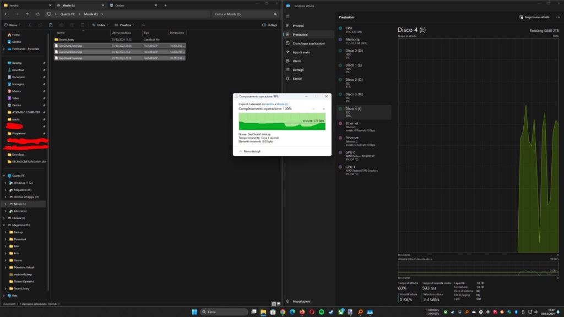Switch to large thumbnails view in status bar

[278, 303]
